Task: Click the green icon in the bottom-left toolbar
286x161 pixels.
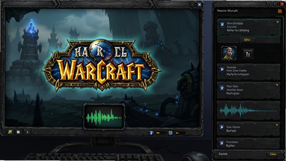Action: point(10,132)
